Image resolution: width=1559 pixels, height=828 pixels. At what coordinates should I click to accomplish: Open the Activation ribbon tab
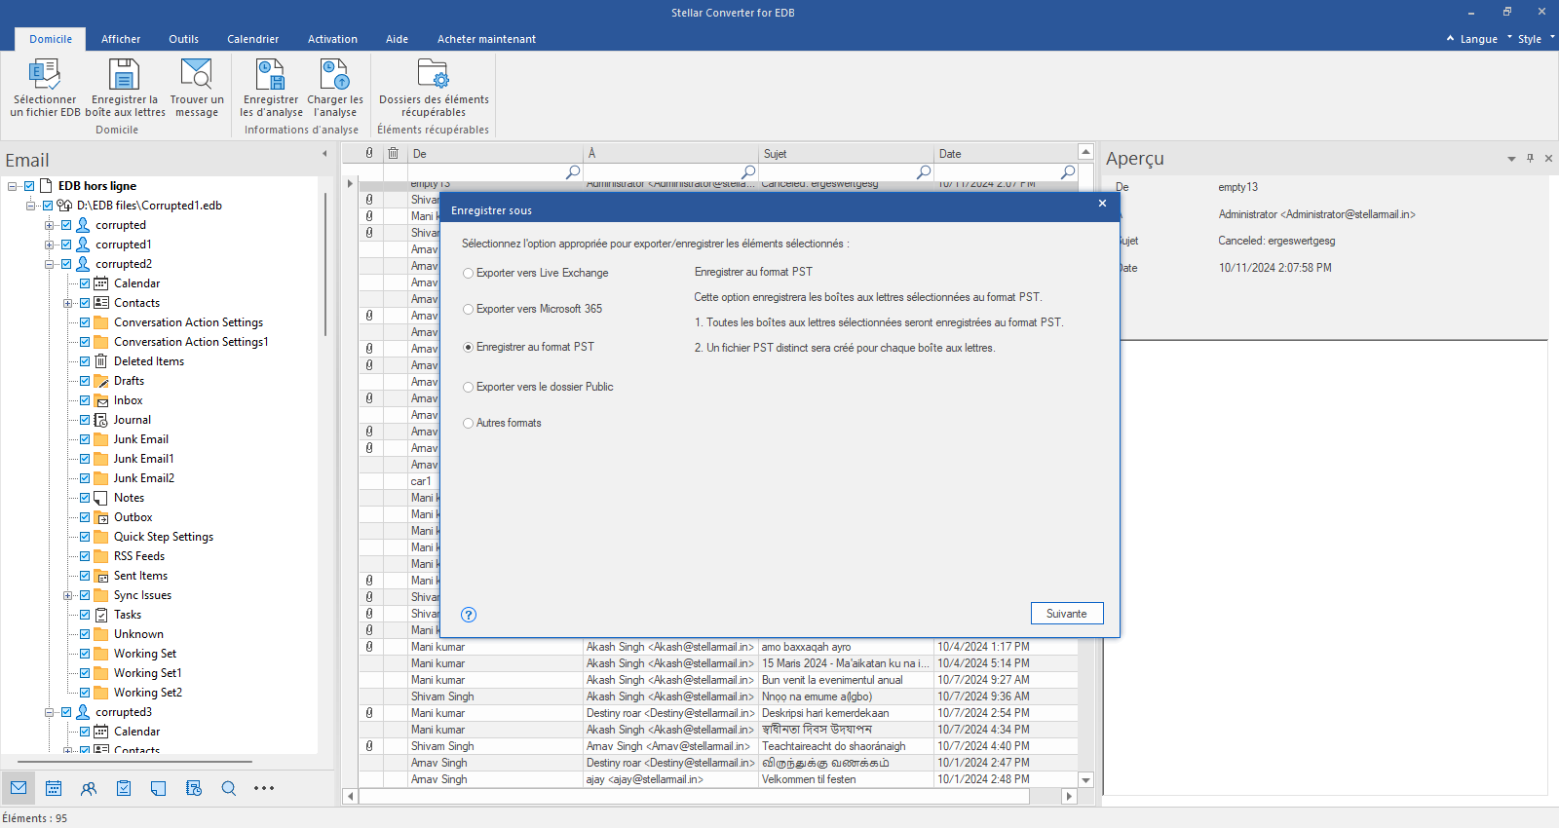point(332,39)
